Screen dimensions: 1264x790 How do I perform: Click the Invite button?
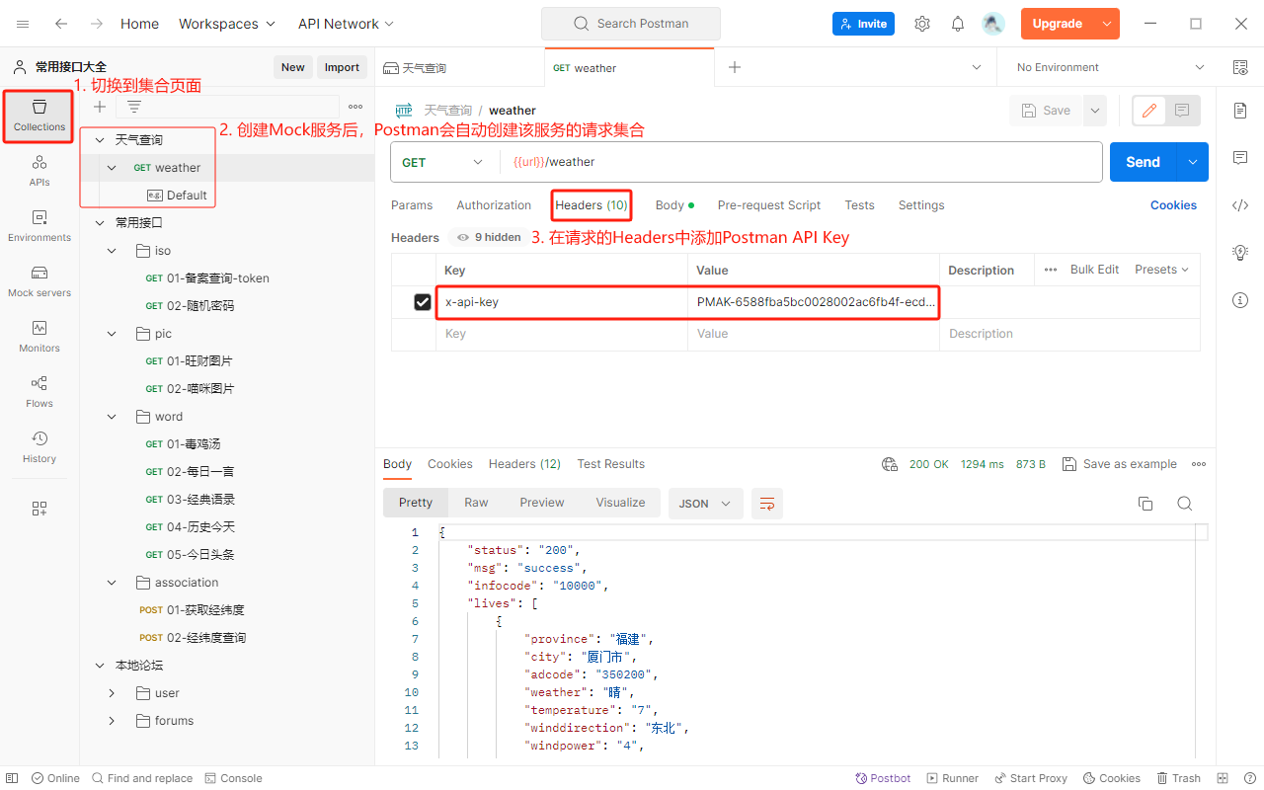tap(863, 24)
